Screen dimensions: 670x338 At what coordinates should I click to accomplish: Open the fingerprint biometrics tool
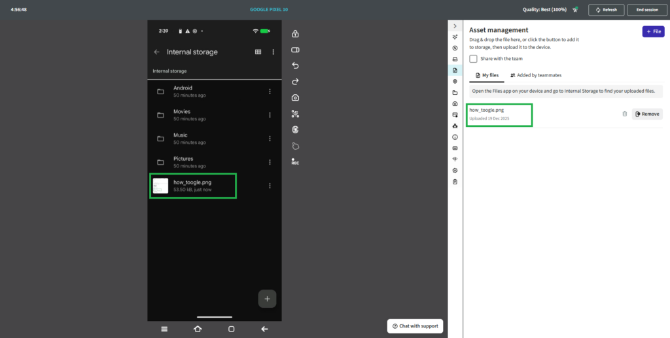(295, 129)
